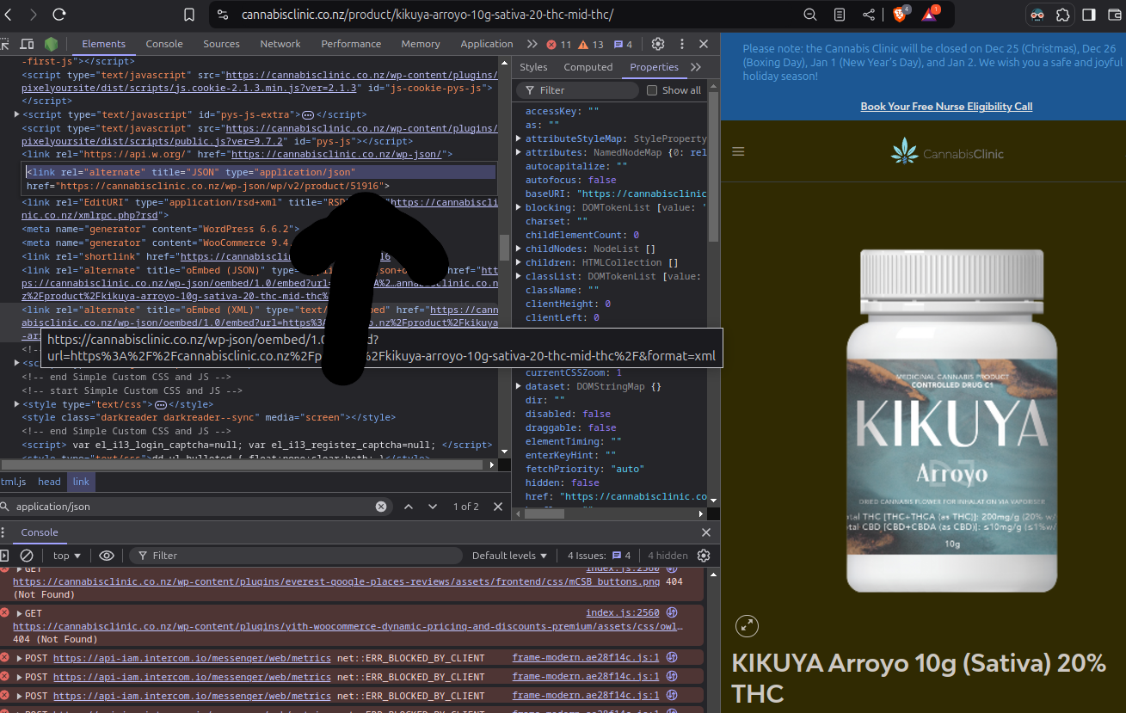
Task: Expand the attributeStyleMap property
Action: click(518, 138)
